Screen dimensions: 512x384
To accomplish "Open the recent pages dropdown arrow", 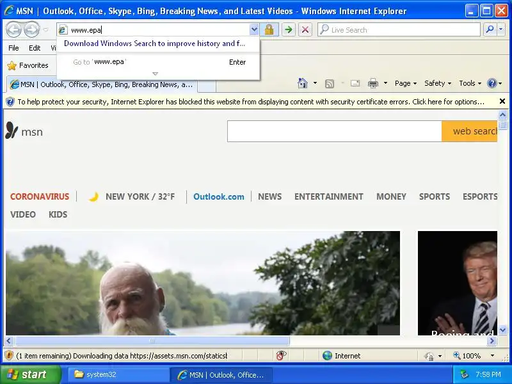I will 45,29.
